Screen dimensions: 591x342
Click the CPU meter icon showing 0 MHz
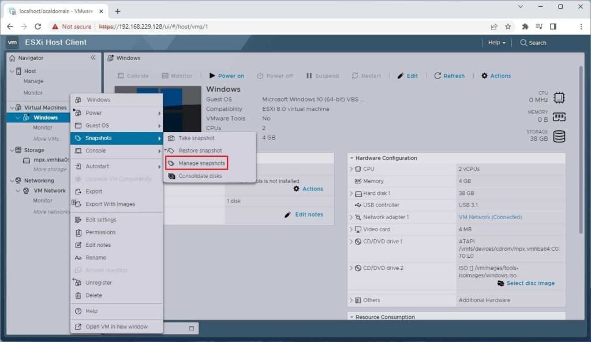[558, 97]
